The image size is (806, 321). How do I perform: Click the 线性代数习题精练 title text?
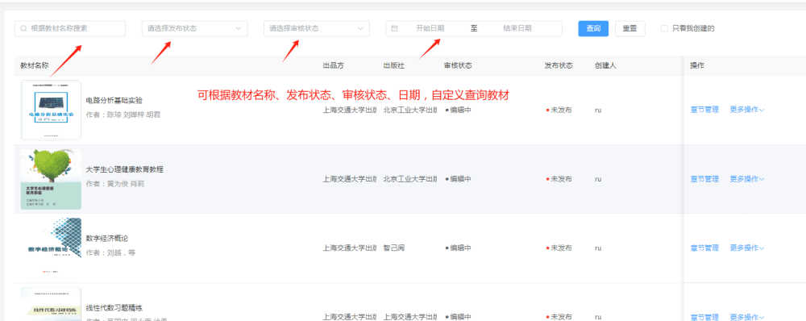pyautogui.click(x=114, y=307)
